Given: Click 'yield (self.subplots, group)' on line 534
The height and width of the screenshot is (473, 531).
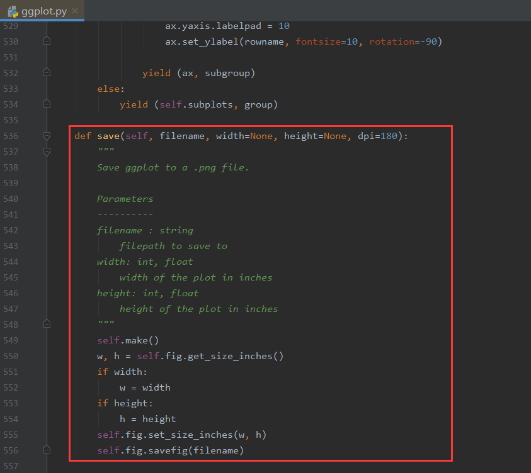Looking at the screenshot, I should pyautogui.click(x=199, y=104).
